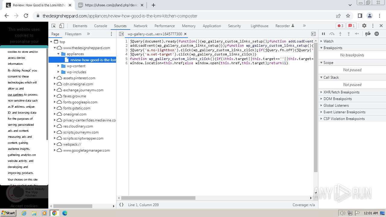Screen dimensions: 386x217
Task: Toggle pause on exceptions icon
Action: 377,34
